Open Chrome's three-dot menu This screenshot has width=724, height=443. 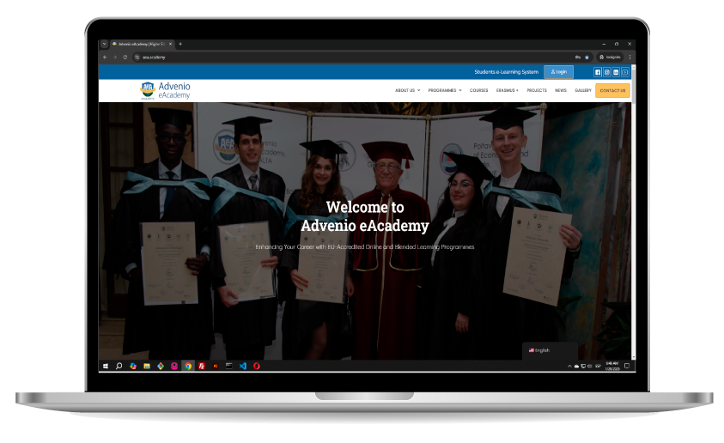630,58
